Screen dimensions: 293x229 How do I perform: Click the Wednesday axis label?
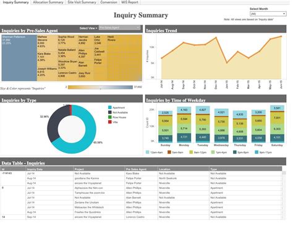coord(221,145)
